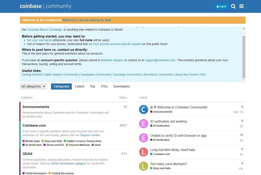The image size is (261, 175).
Task: Click the Buys and Sells tag under Too many card attempts
Action: 160,168
